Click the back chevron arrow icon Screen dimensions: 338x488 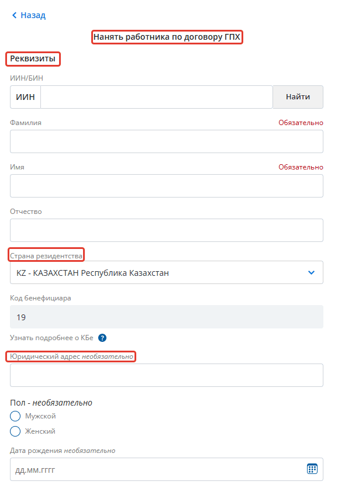click(x=14, y=15)
